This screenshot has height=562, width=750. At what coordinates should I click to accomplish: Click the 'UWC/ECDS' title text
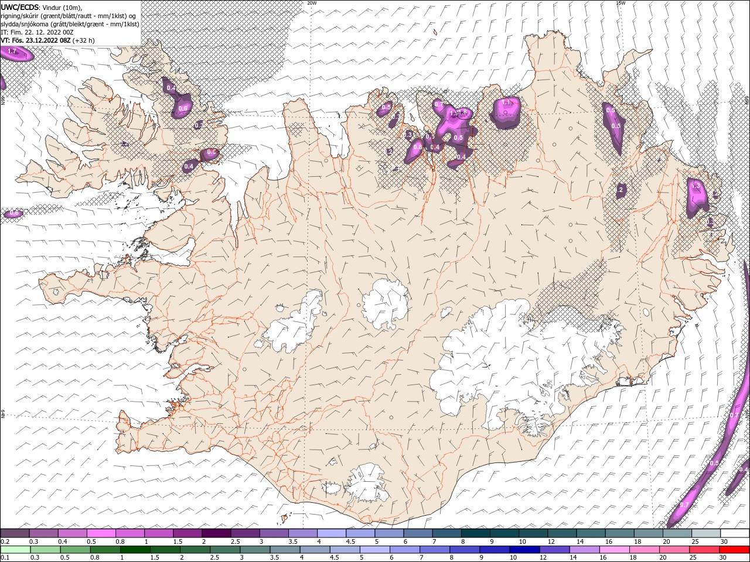coord(19,7)
